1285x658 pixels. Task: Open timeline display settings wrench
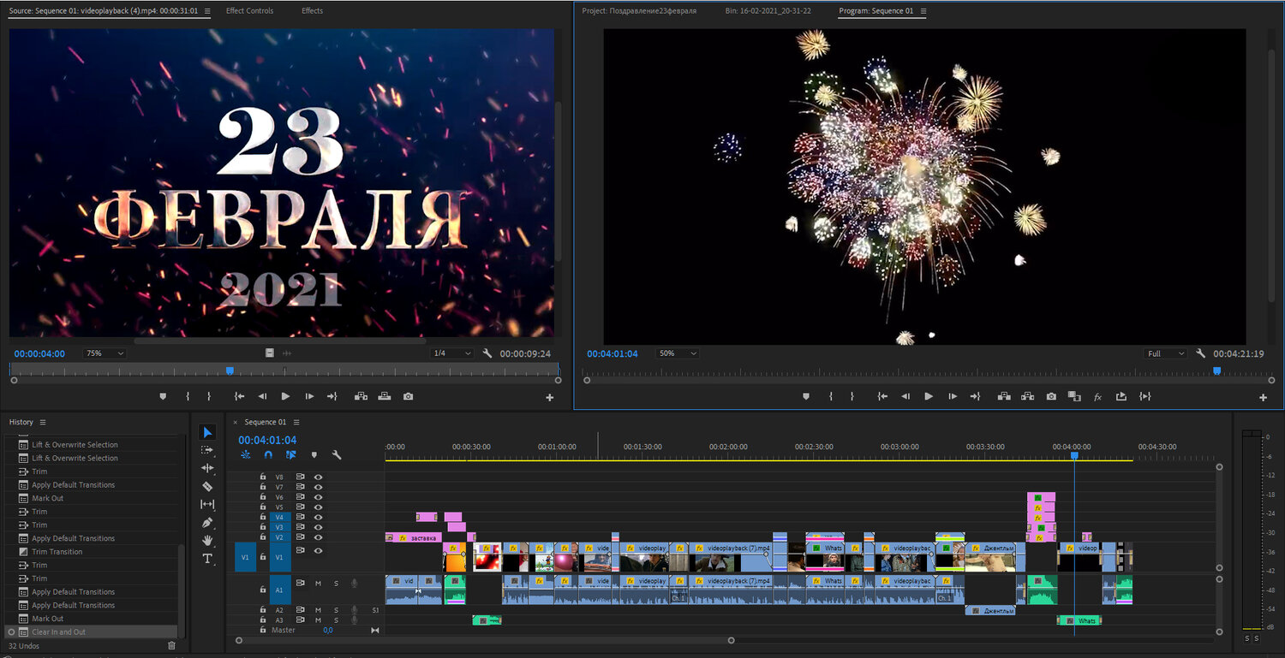pyautogui.click(x=337, y=455)
